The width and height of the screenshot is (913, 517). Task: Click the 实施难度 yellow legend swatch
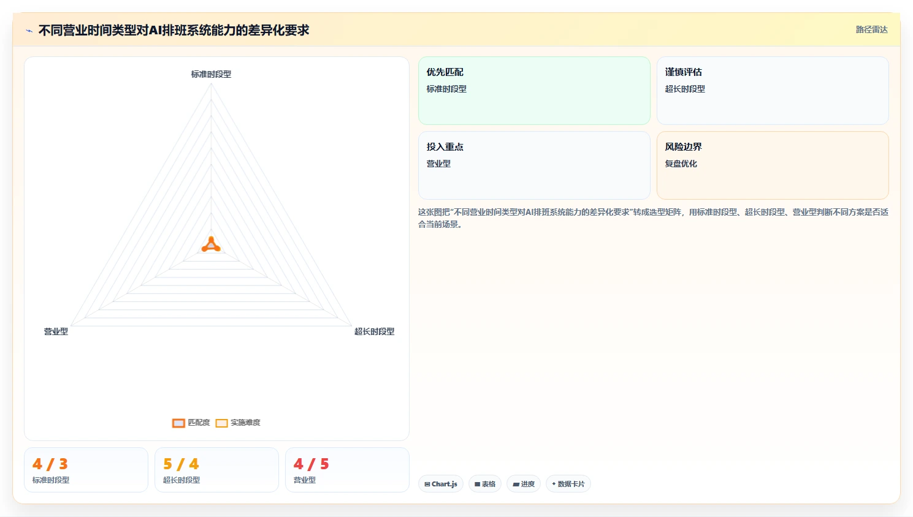pos(221,423)
